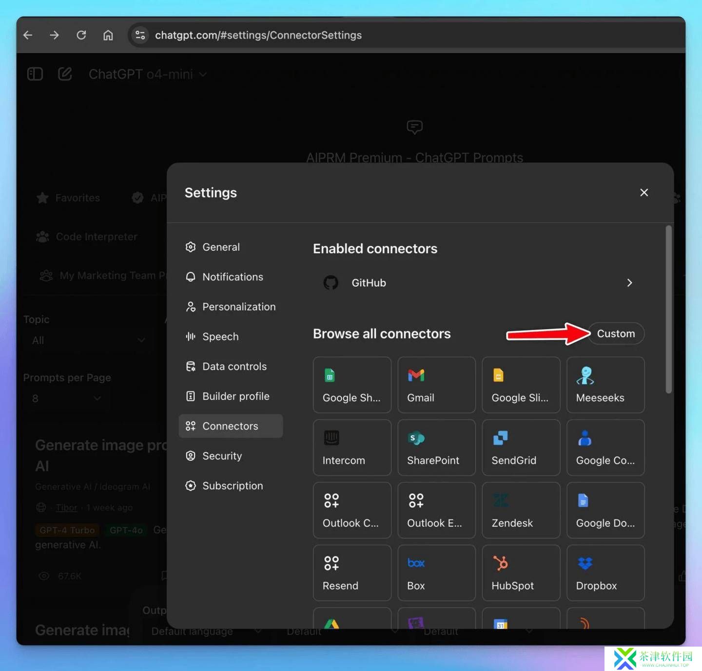
Task: Open Builder profile settings tab
Action: [231, 396]
